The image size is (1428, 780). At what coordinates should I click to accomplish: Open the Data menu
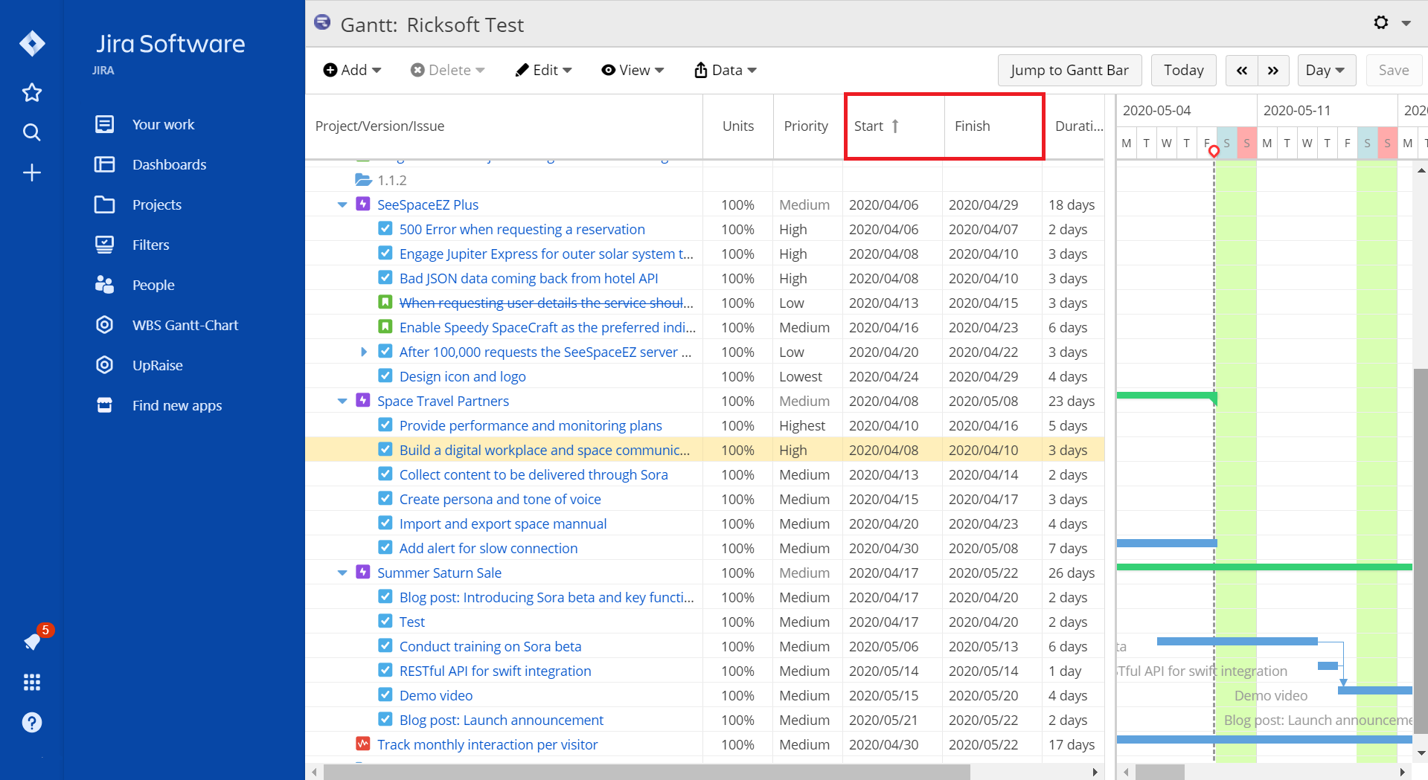click(726, 70)
